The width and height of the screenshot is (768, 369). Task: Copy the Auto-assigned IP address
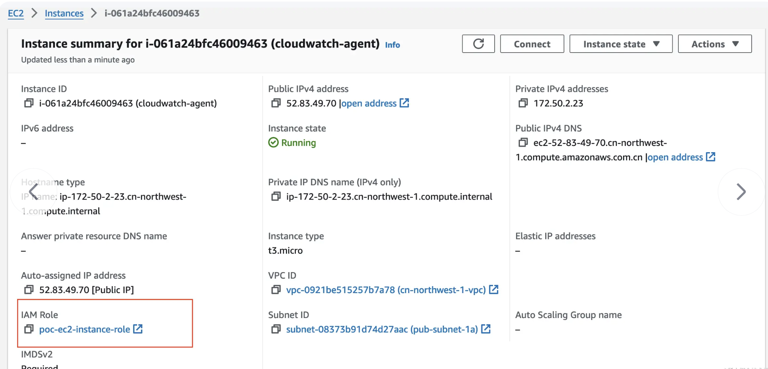[x=29, y=290]
